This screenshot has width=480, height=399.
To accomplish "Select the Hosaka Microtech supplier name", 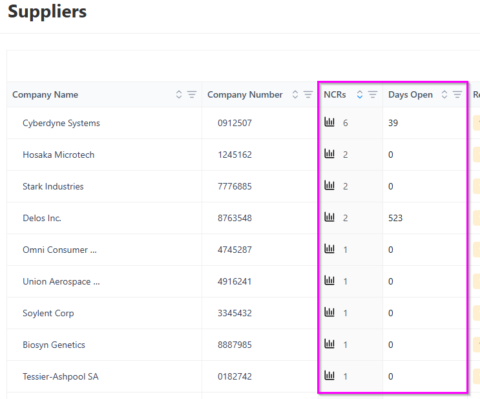I will [59, 155].
